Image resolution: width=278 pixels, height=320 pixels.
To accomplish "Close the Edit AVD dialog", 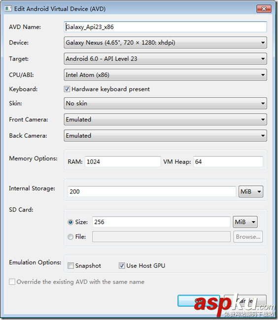I will point(264,9).
